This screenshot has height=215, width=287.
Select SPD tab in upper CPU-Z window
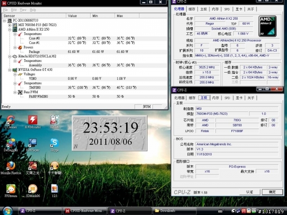click(227, 9)
